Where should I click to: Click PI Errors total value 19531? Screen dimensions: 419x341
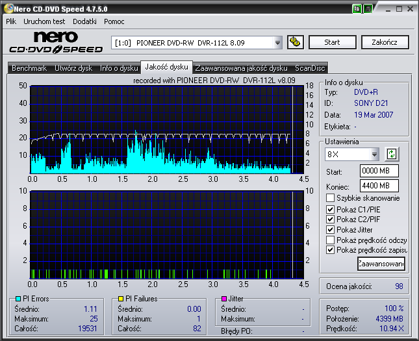pyautogui.click(x=88, y=329)
